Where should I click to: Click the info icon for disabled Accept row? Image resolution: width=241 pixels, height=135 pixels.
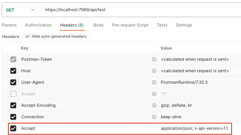pyautogui.click(x=154, y=94)
